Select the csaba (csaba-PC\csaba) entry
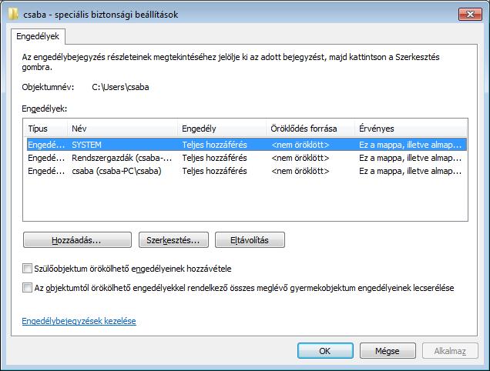Viewport: 490px width, 371px height. (x=247, y=171)
